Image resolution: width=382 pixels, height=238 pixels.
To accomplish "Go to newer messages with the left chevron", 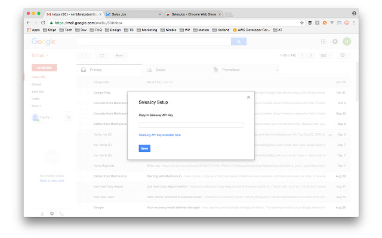I will (303, 55).
